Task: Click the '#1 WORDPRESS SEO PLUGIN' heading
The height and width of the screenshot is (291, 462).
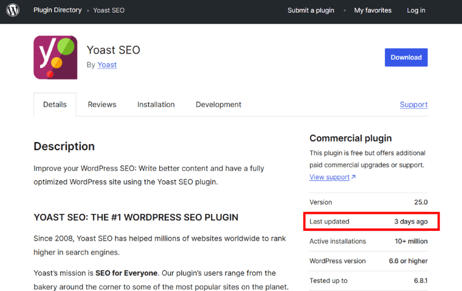Action: point(136,217)
